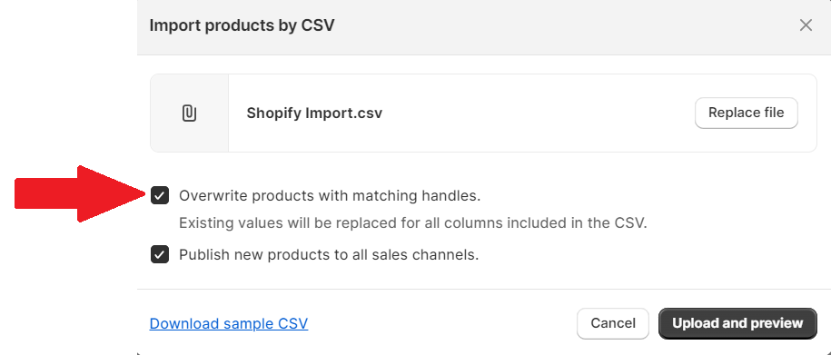
Task: Click the red arrow annotation
Action: [80, 194]
